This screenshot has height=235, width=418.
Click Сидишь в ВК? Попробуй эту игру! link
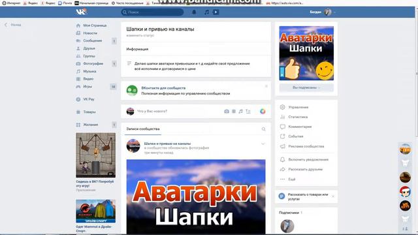pos(95,183)
